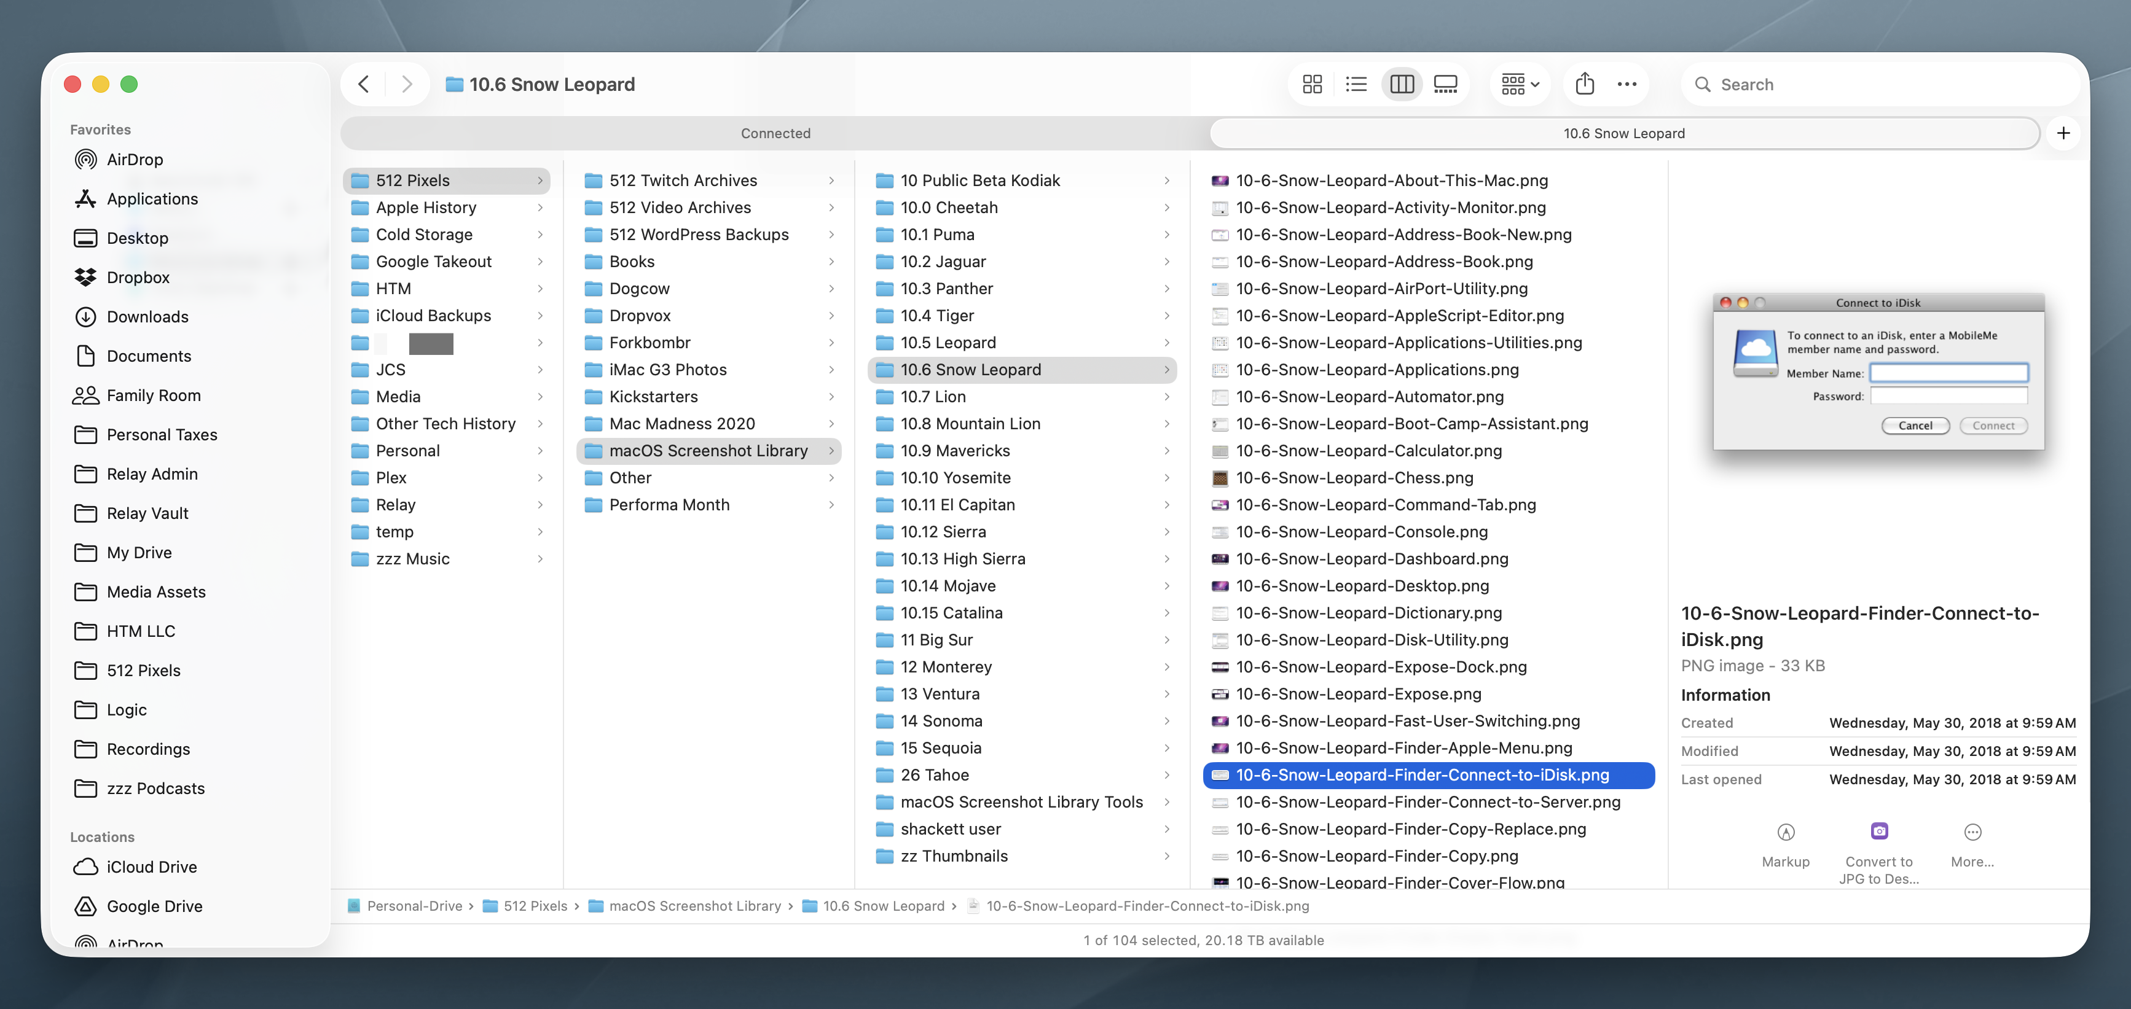Screen dimensions: 2131x1009
Task: Switch to list view in toolbar
Action: (1356, 84)
